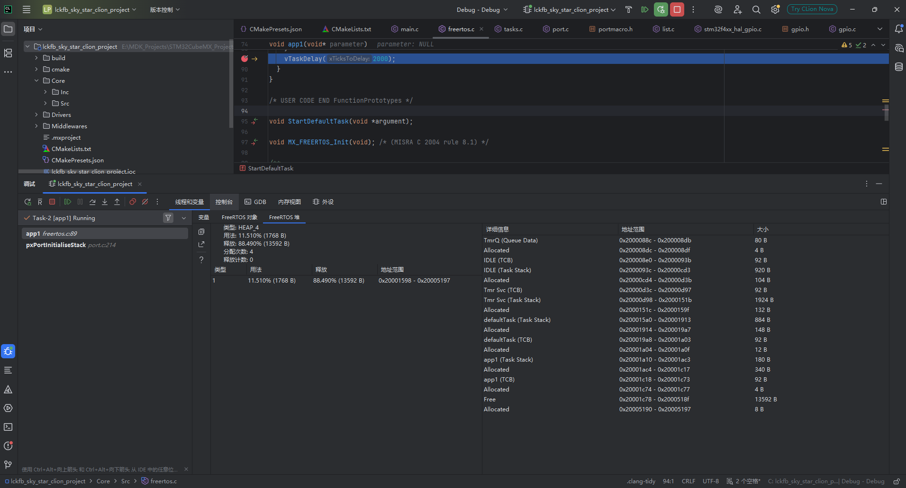Image resolution: width=906 pixels, height=488 pixels.
Task: Collapse the Core folder
Action: pos(36,80)
